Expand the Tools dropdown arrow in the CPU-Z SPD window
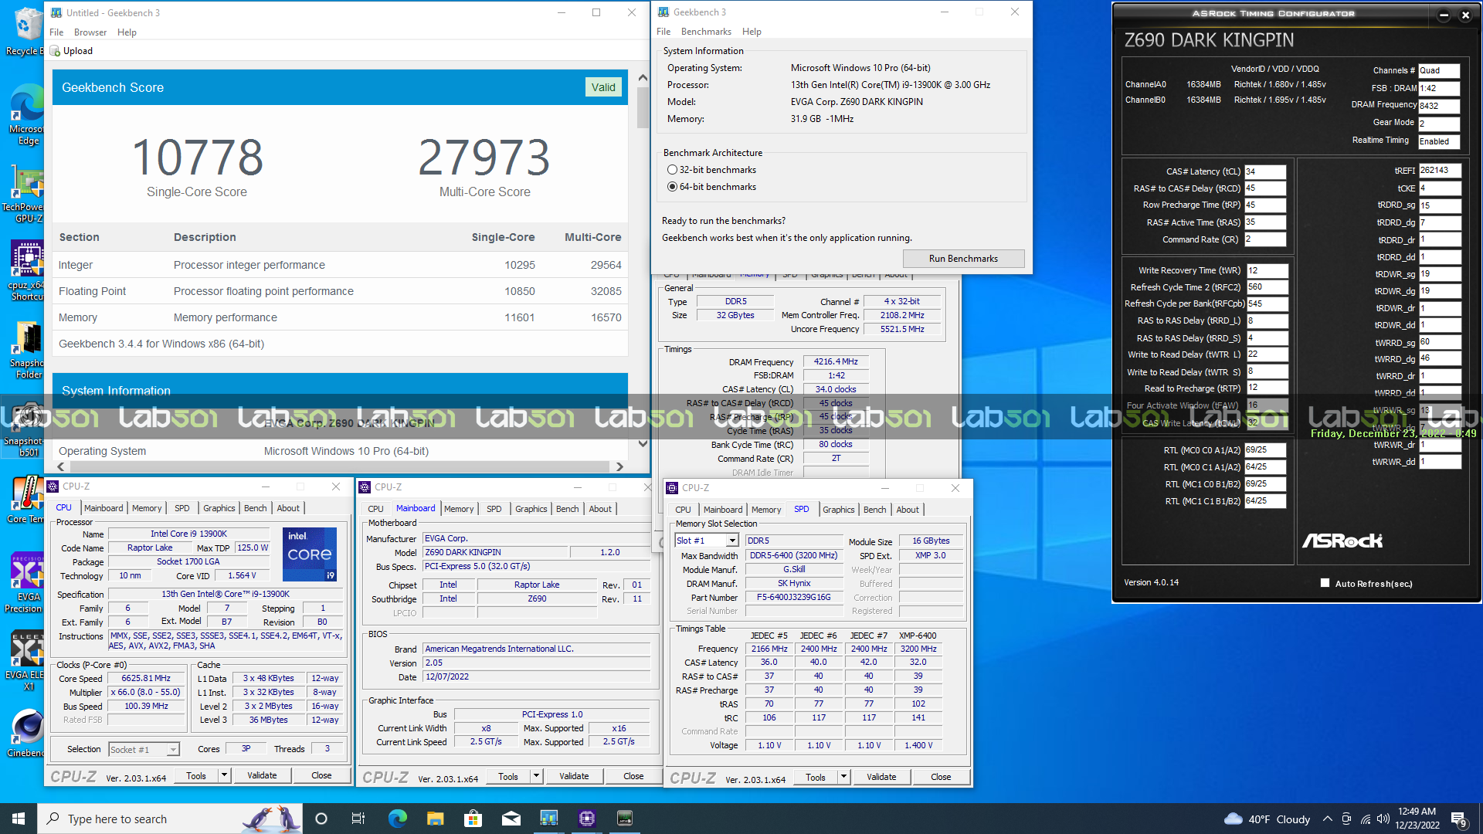The height and width of the screenshot is (834, 1483). [844, 777]
